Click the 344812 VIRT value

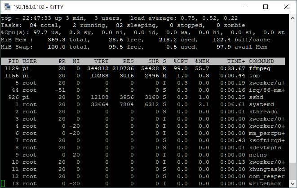pos(98,68)
